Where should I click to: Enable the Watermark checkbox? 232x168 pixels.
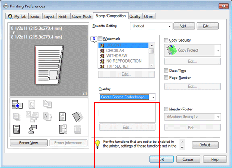(100, 39)
